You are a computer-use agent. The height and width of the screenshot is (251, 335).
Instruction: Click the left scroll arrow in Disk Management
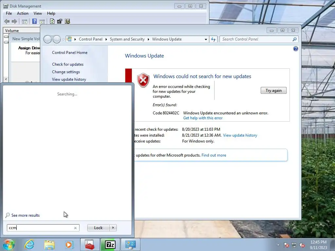coord(6,79)
